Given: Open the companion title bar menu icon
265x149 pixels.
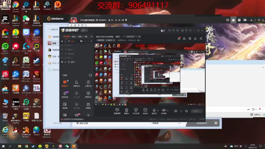Looking at the screenshot, I should tap(190, 30).
